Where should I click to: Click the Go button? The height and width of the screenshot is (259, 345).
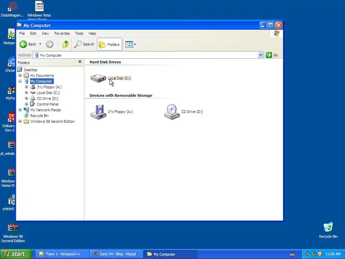pos(272,55)
